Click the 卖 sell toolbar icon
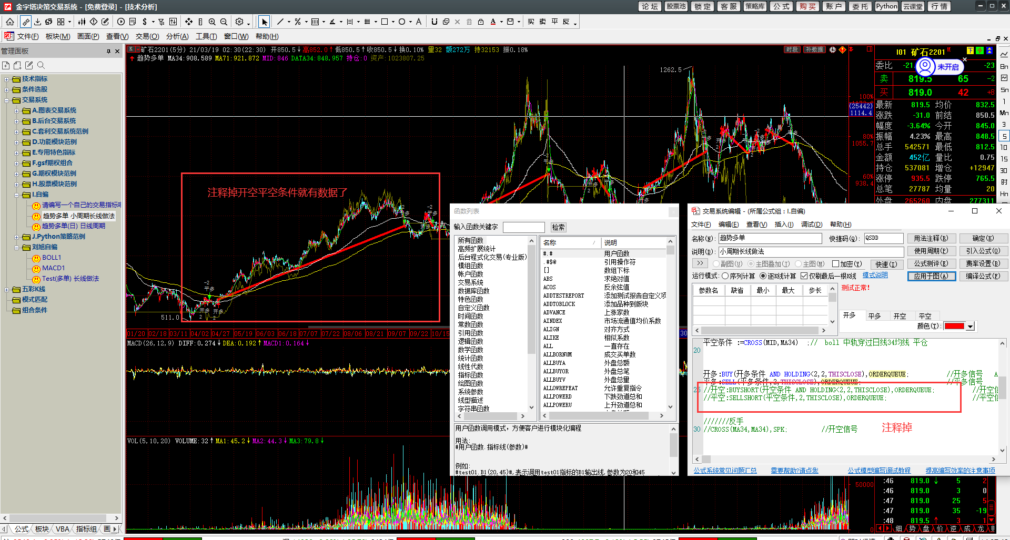Viewport: 1010px width, 540px height. point(542,22)
